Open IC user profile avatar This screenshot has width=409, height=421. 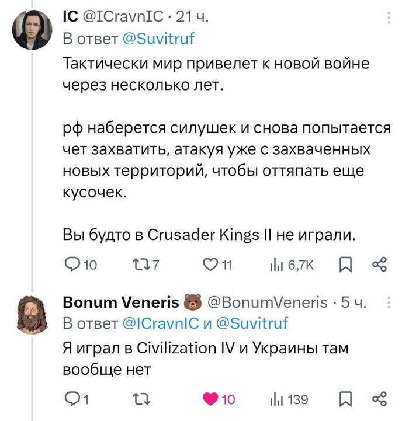pos(33,30)
